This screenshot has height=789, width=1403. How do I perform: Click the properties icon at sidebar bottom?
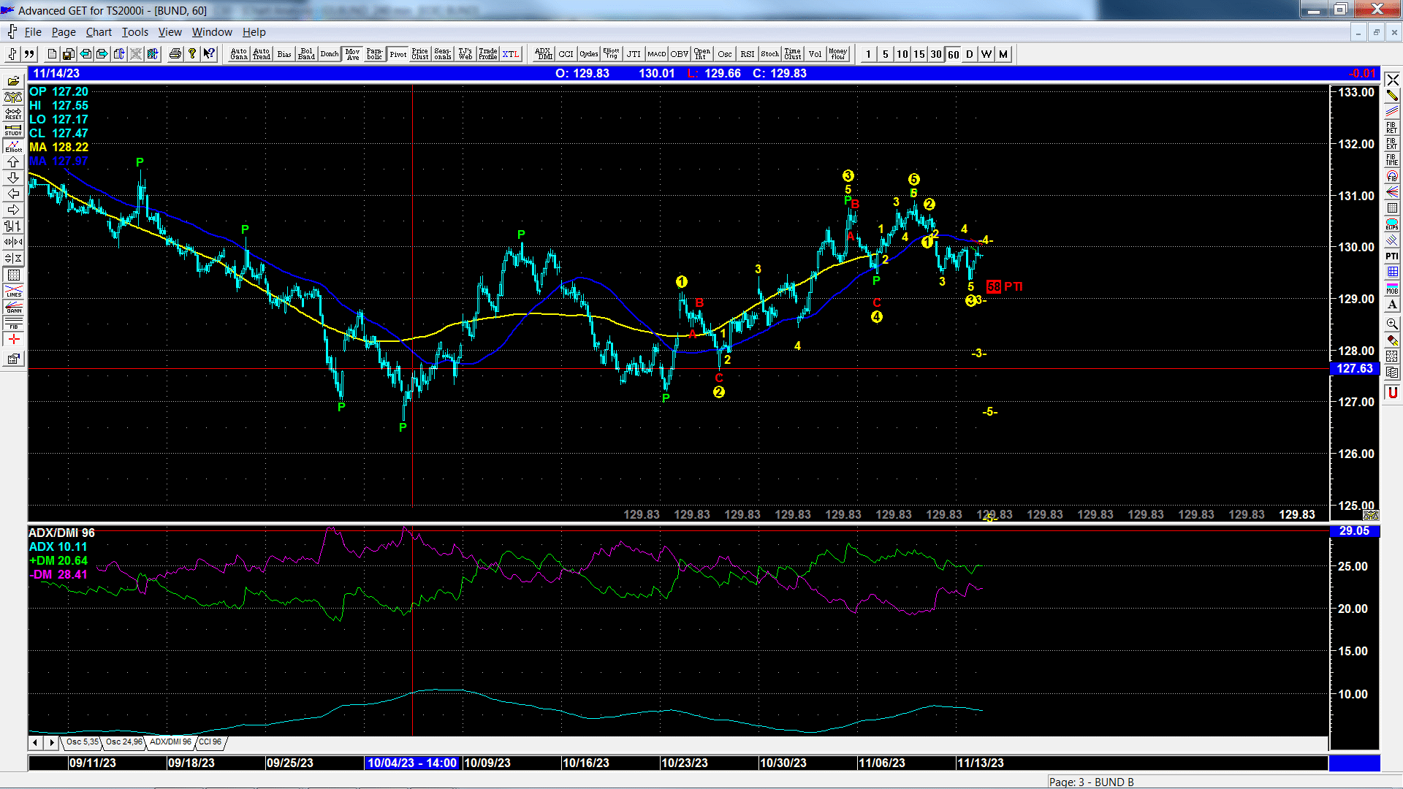coord(13,359)
